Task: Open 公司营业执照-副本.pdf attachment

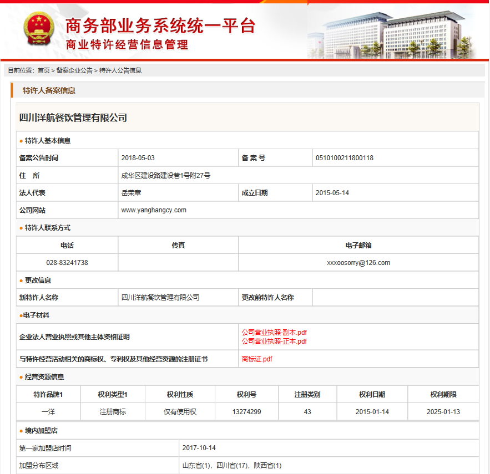Action: [x=274, y=333]
